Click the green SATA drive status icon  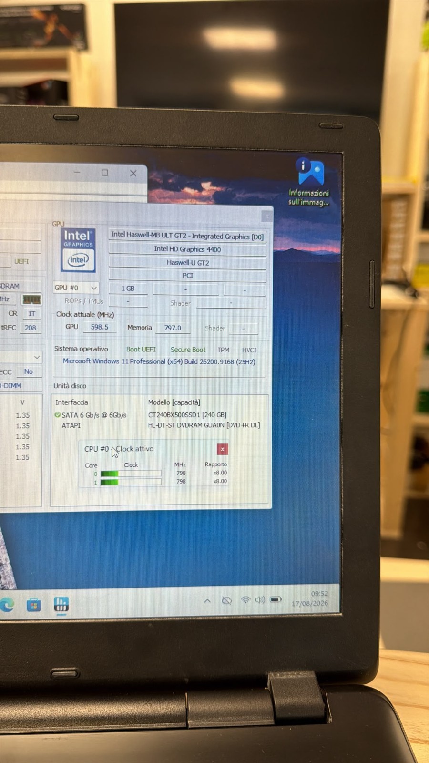point(57,415)
